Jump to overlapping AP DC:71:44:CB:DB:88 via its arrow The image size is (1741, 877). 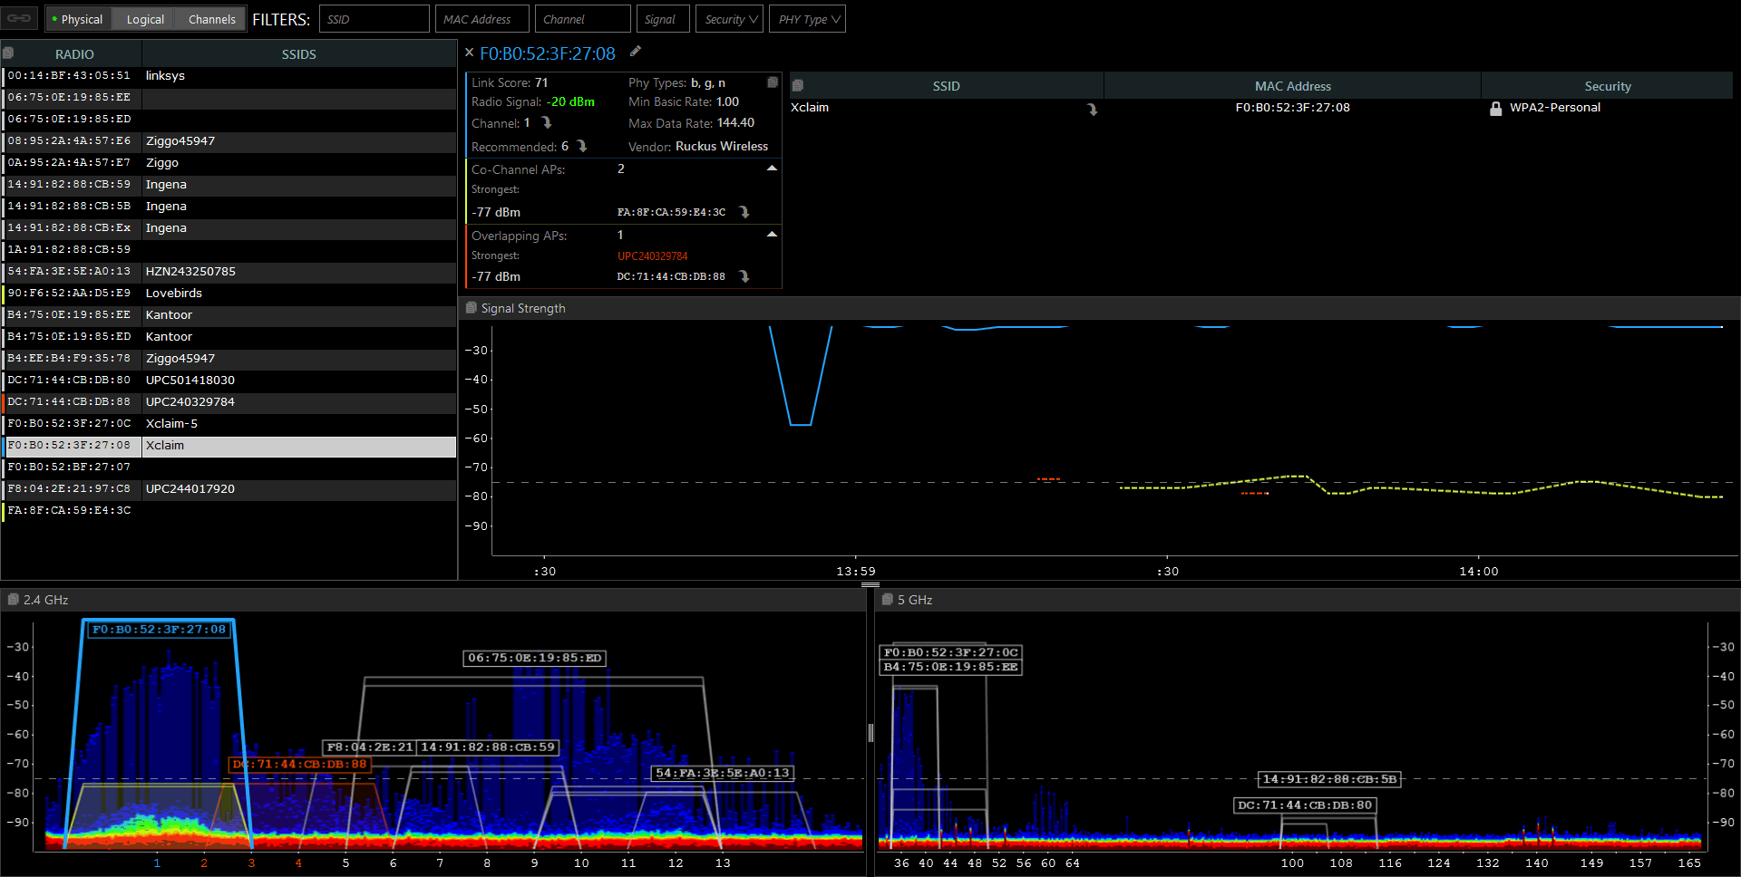(x=744, y=276)
